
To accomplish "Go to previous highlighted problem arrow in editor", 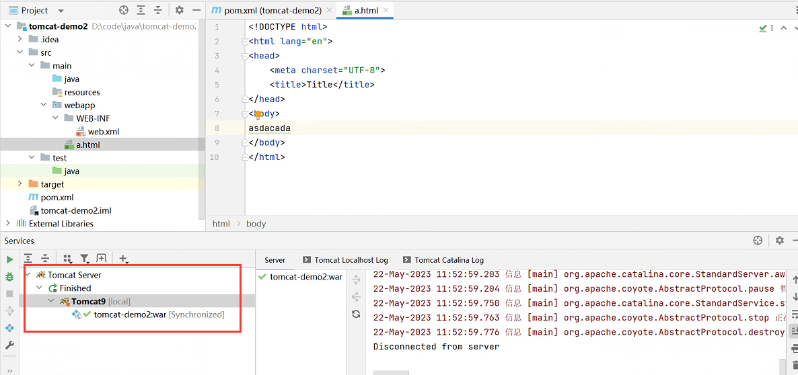I will pyautogui.click(x=783, y=28).
